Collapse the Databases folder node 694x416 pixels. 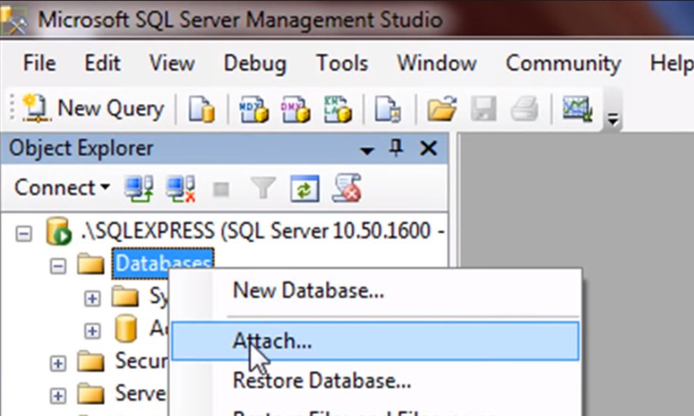(58, 264)
